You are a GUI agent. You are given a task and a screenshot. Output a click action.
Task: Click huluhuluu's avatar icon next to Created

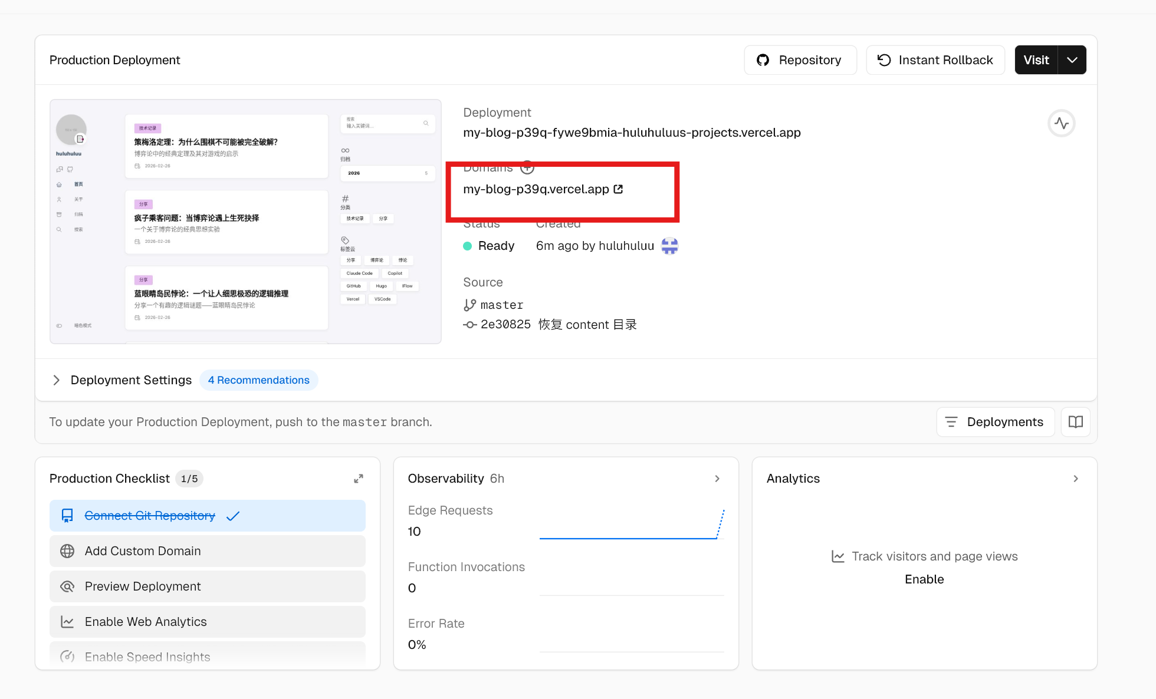669,246
